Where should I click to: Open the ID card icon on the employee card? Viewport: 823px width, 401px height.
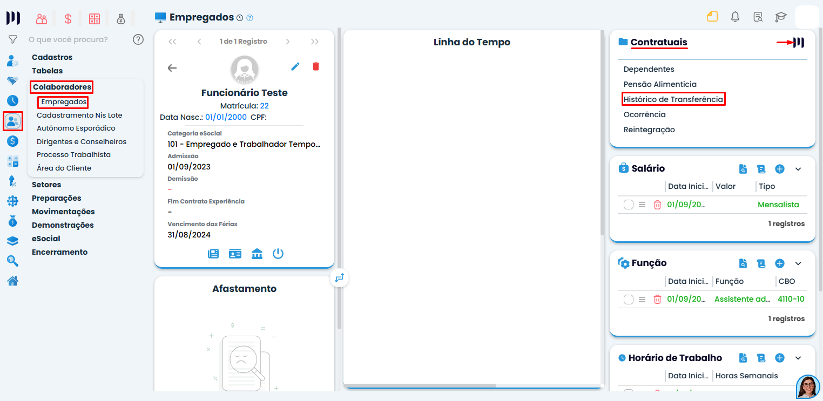[235, 254]
